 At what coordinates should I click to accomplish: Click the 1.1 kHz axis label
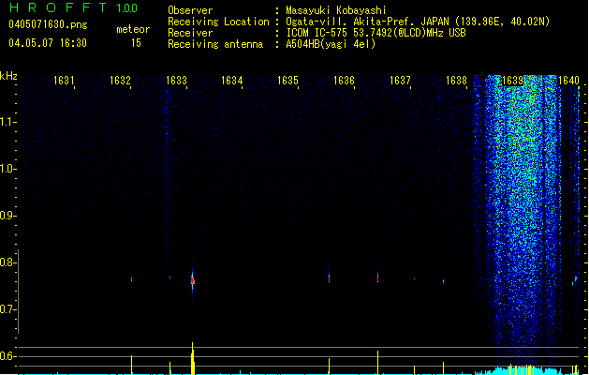pyautogui.click(x=7, y=122)
